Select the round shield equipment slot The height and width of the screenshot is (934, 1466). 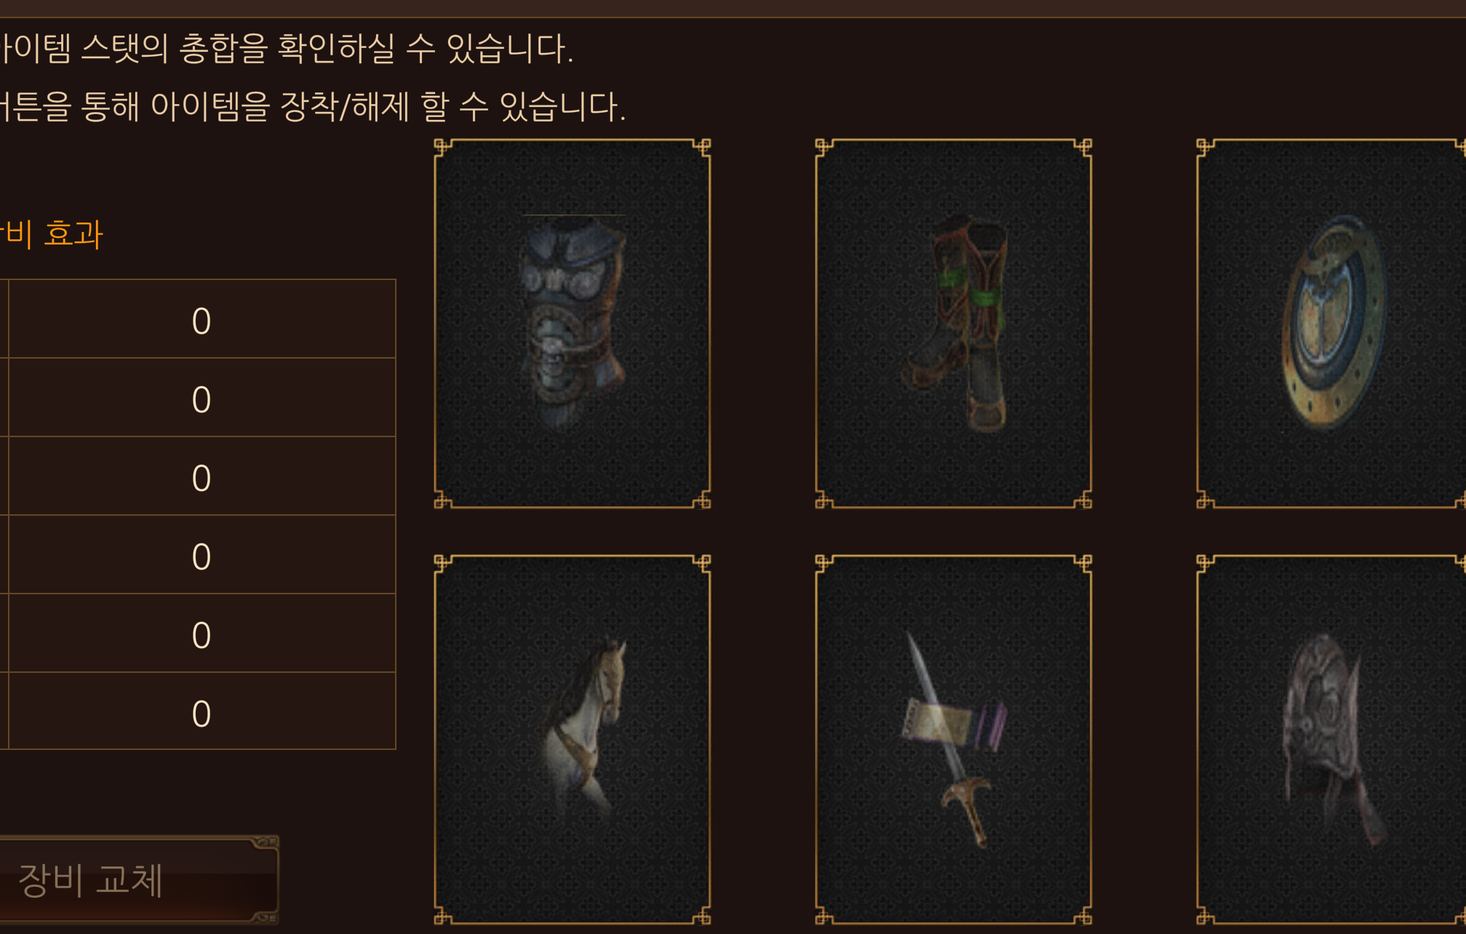(1331, 324)
